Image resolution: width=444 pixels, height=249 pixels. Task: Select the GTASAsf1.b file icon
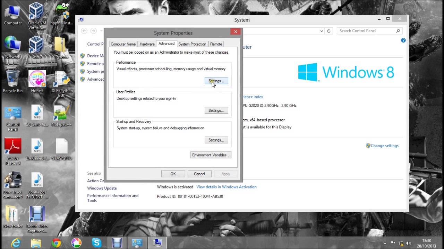point(62,149)
